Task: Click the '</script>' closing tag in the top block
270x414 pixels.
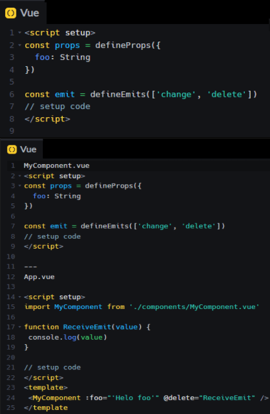Action: click(47, 119)
